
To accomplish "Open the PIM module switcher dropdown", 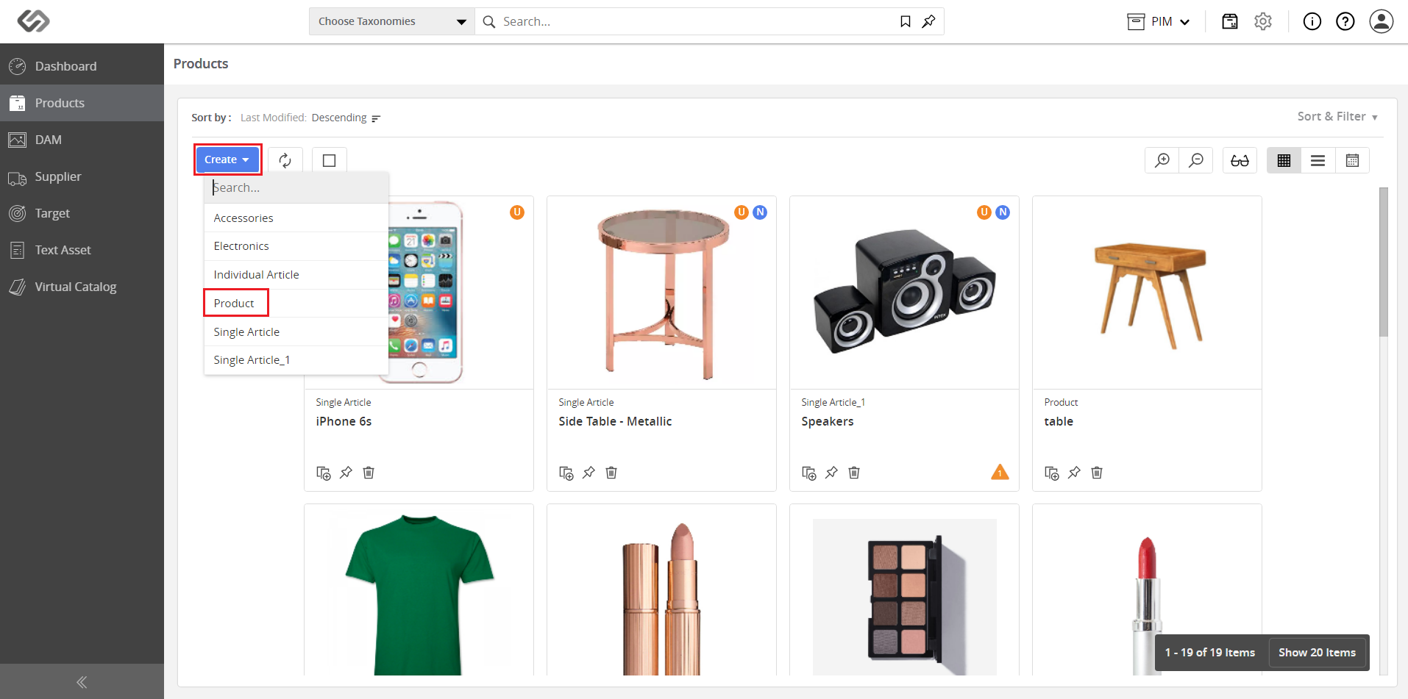I will [1159, 21].
